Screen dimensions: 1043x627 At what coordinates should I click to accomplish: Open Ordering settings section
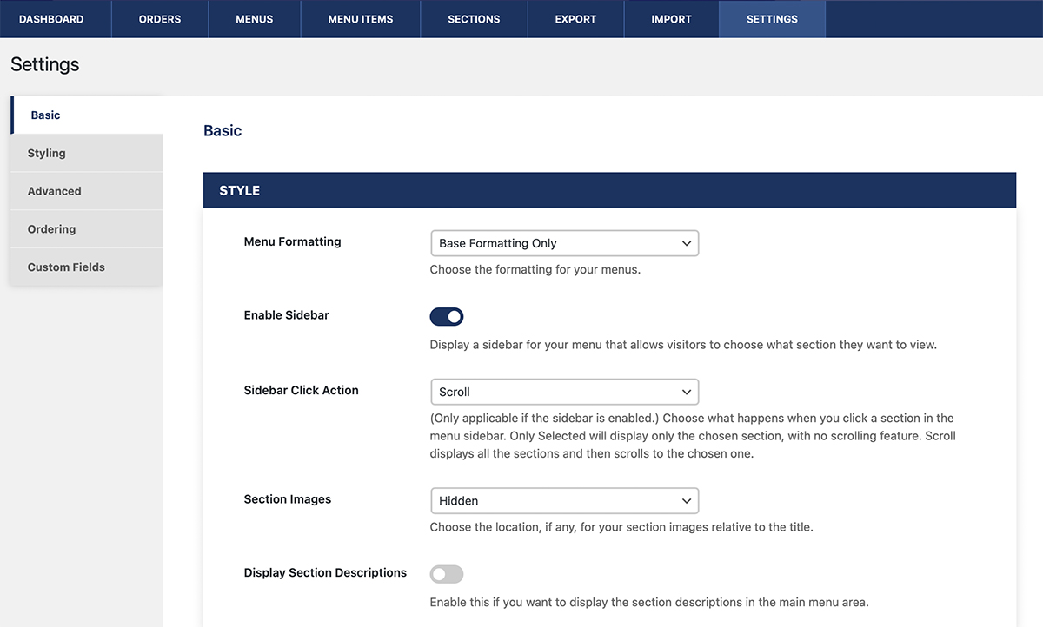pos(86,229)
